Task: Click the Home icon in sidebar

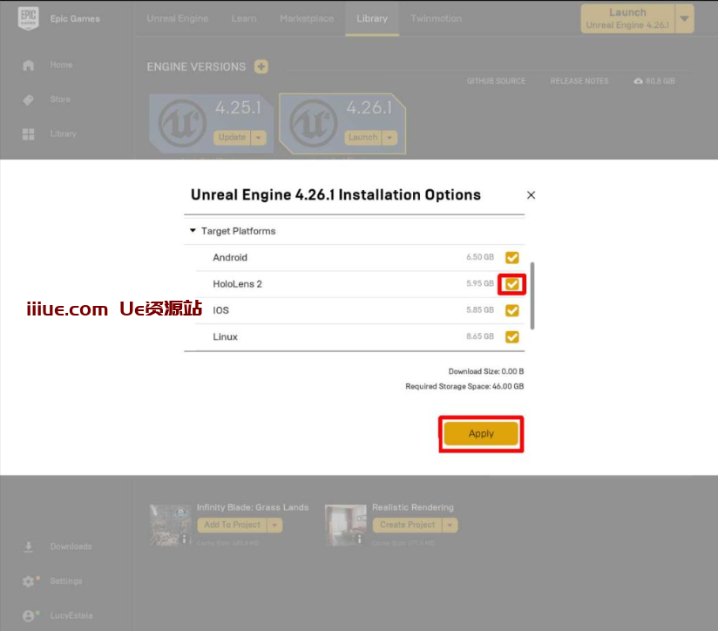Action: [29, 65]
